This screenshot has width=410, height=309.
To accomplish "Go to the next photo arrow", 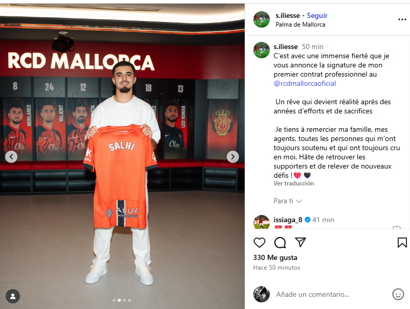I will point(233,157).
